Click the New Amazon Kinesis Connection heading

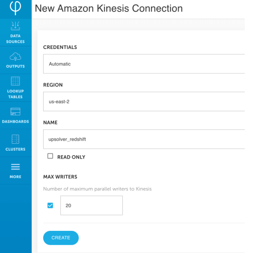(108, 8)
